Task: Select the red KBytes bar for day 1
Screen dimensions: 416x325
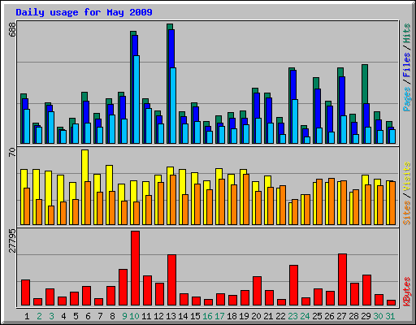Action: point(25,292)
